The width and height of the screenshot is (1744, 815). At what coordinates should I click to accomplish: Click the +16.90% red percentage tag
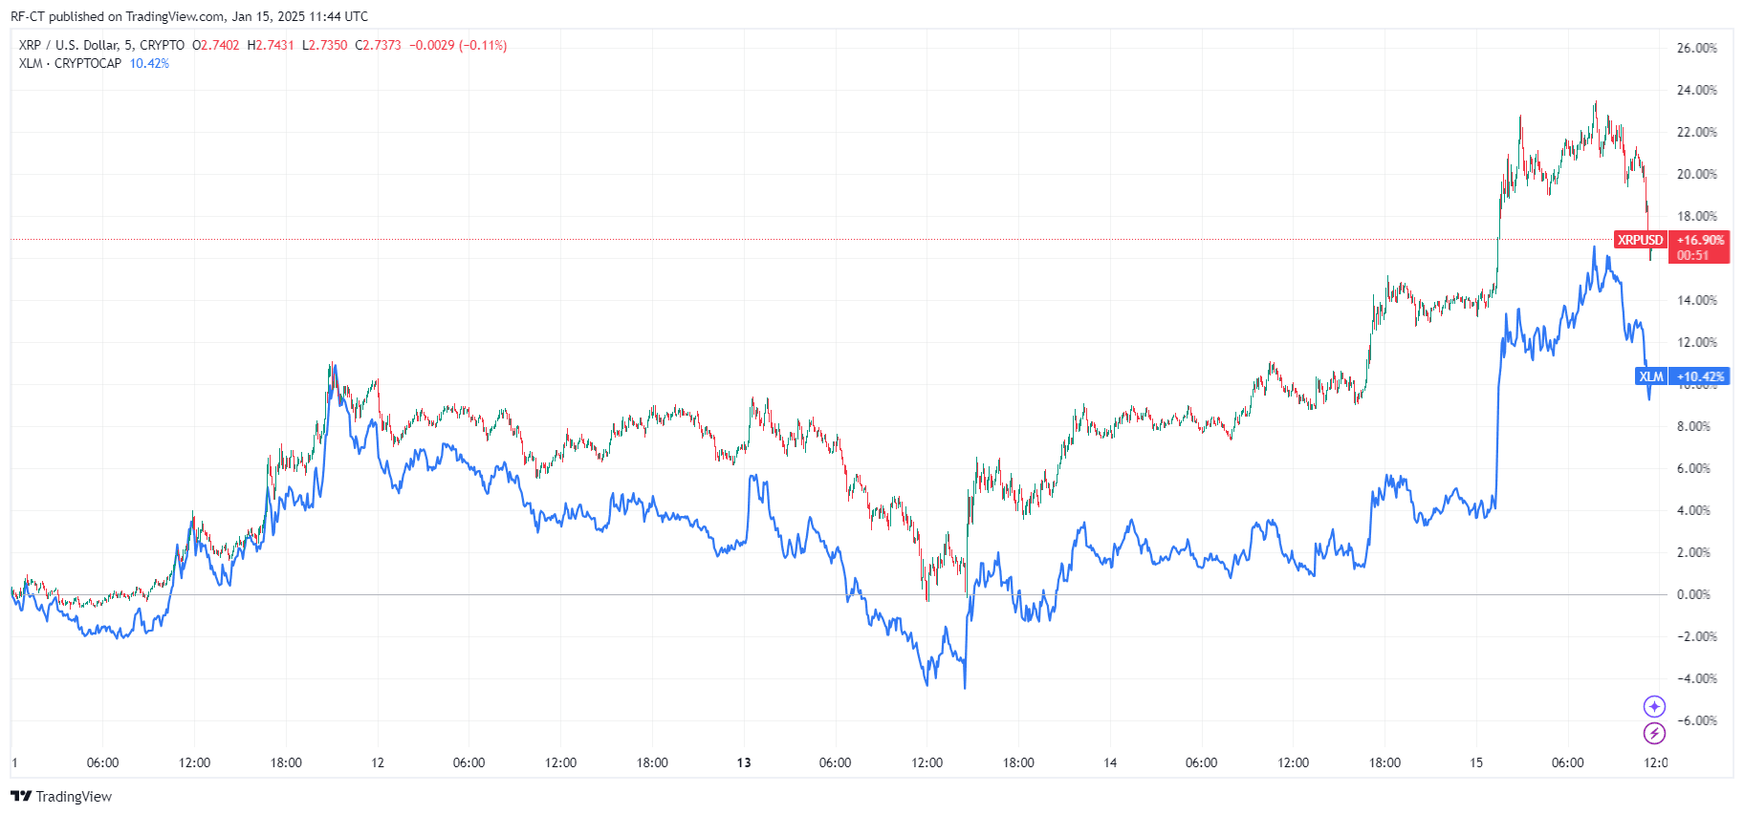pos(1700,240)
